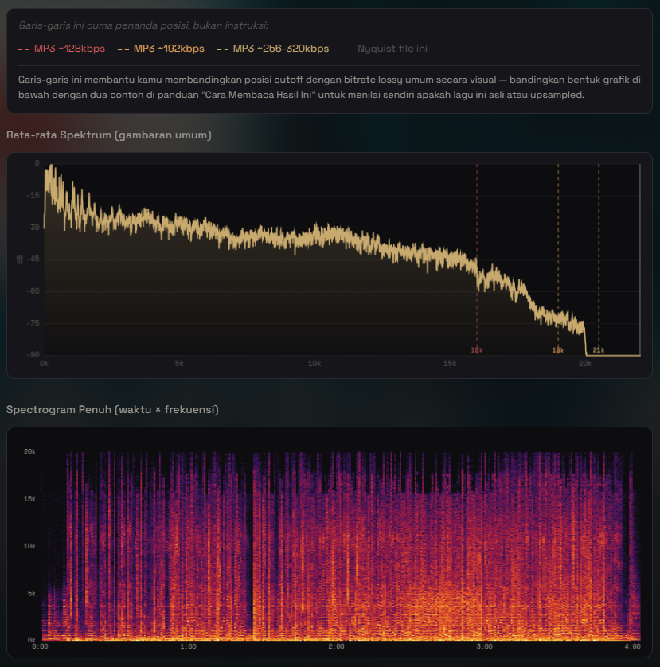
Task: Click the 'Nyquist file ini' legend label
Action: [392, 49]
